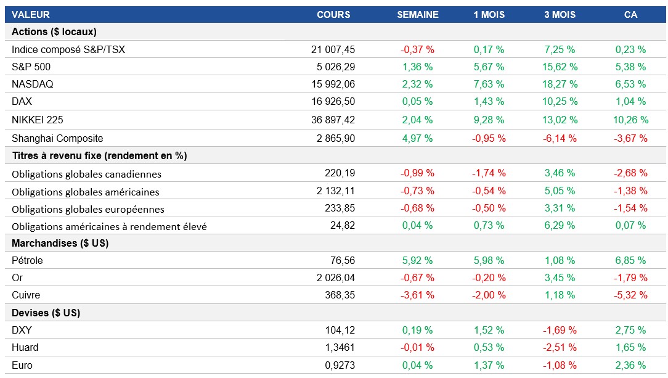Select the Huard row label
Screen dimensions: 668x378
[x=25, y=348]
